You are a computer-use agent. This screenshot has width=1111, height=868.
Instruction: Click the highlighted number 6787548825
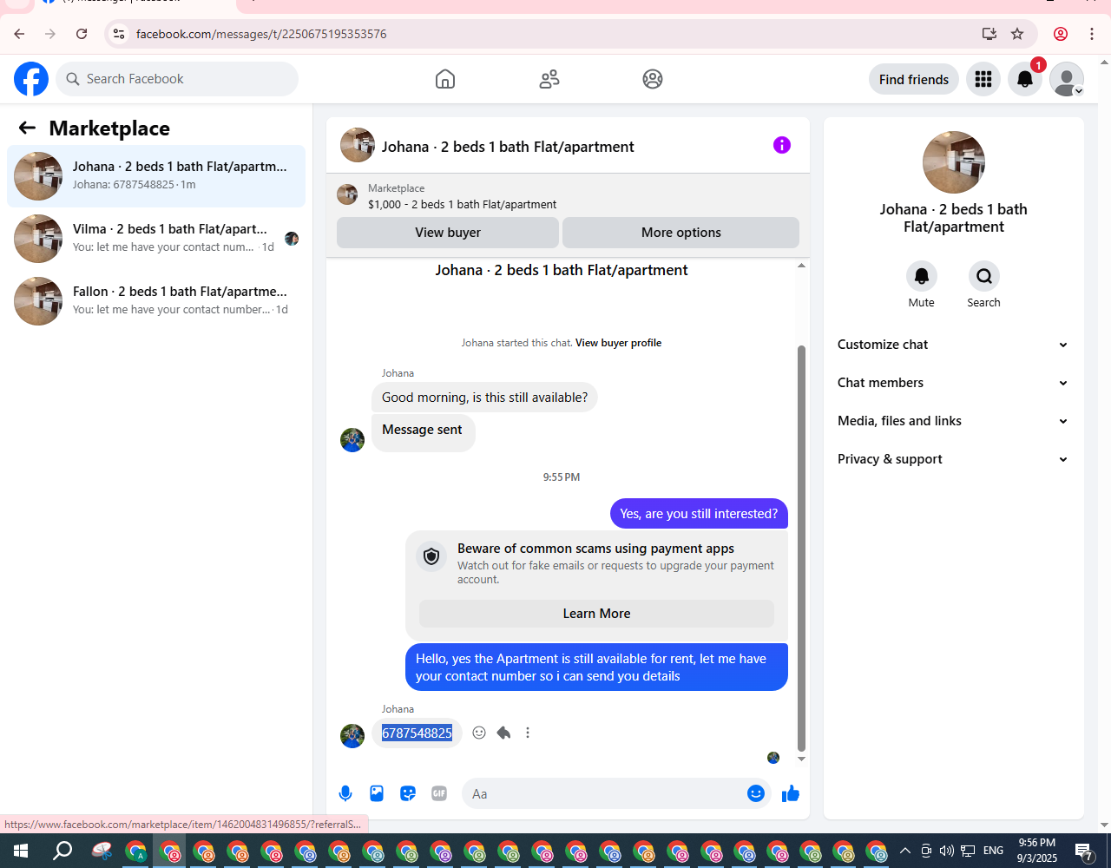(417, 733)
